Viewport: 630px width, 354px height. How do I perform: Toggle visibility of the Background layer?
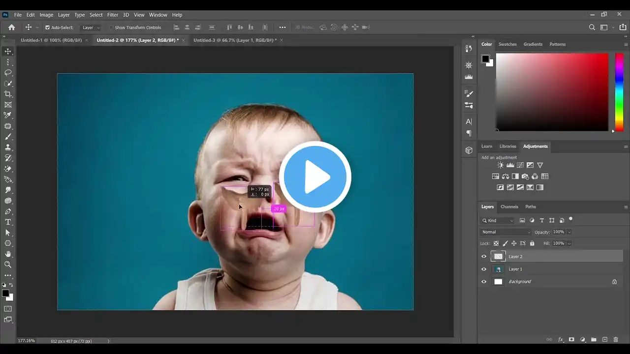pyautogui.click(x=484, y=282)
